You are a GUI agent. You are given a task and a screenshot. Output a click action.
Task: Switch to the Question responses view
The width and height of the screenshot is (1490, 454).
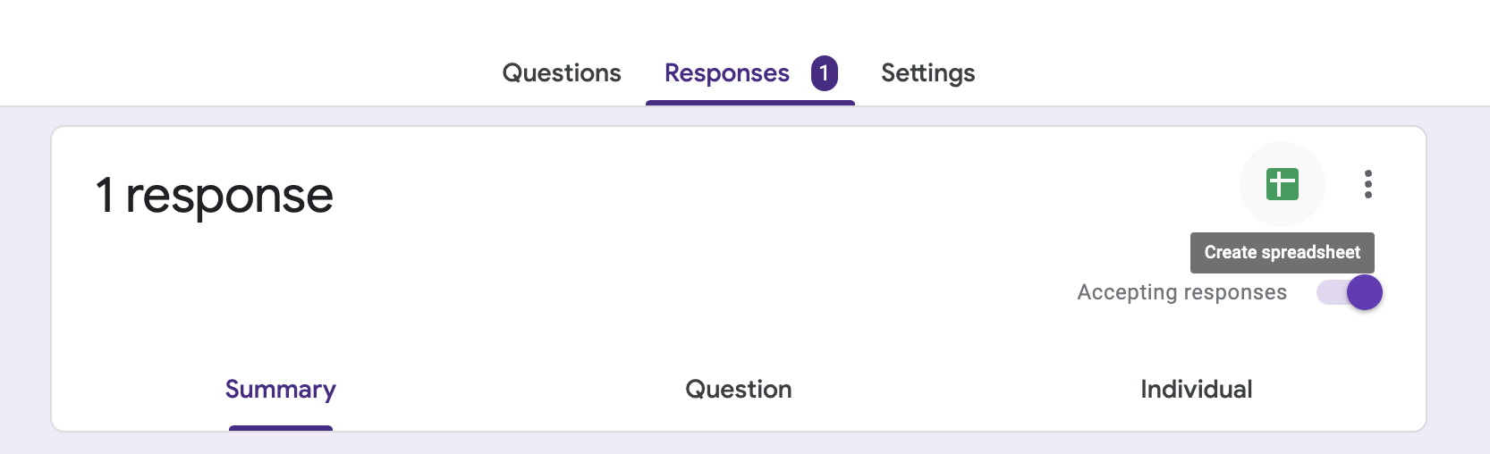(x=739, y=390)
